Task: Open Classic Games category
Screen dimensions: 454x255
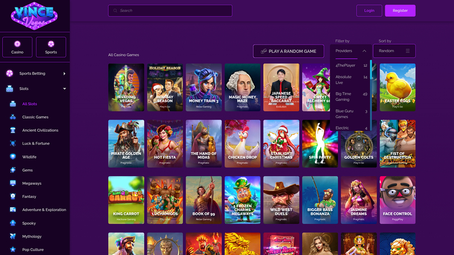Action: 36,117
